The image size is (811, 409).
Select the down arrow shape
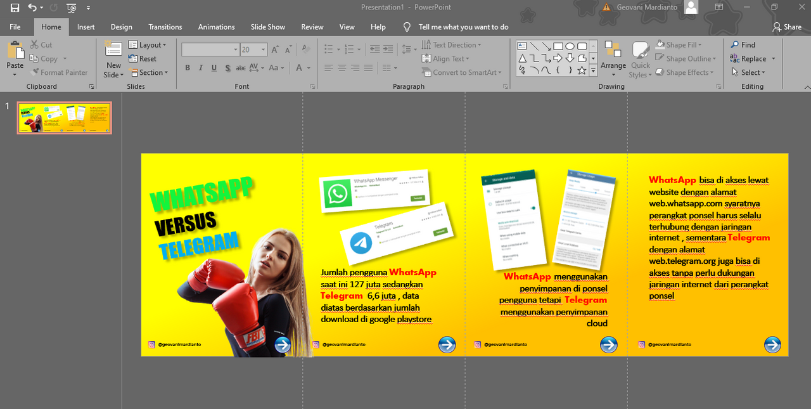coord(570,58)
